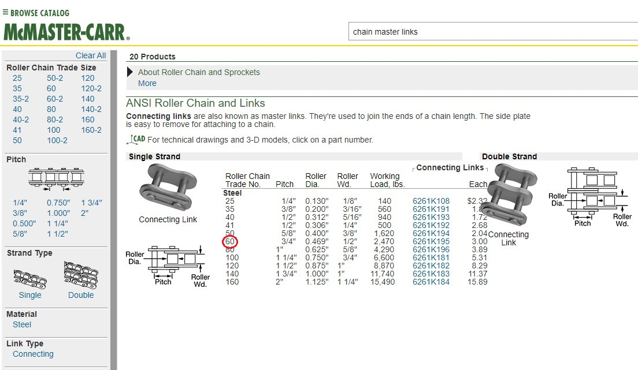Screen dimensions: 638x370
Task: Filter by 3/8" pitch
Action: pyautogui.click(x=20, y=213)
